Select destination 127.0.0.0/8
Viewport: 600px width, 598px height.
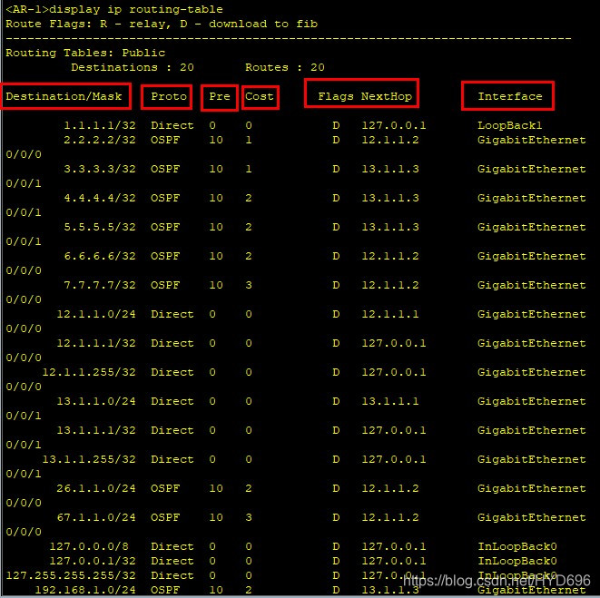tap(89, 546)
